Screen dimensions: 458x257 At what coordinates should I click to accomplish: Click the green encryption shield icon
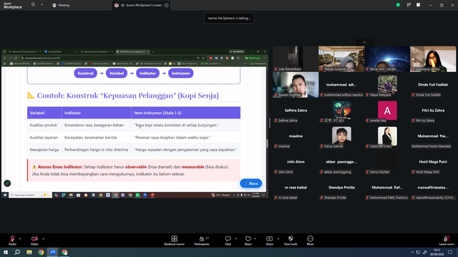tap(398, 5)
